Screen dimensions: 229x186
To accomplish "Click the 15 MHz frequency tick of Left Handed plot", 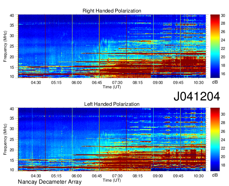I will 12,161.
